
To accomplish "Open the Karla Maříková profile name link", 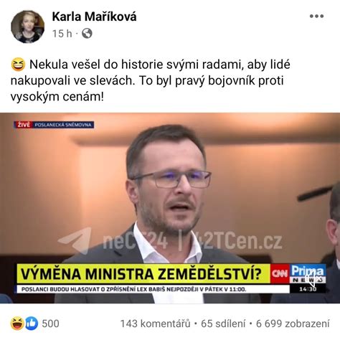I will coord(94,16).
